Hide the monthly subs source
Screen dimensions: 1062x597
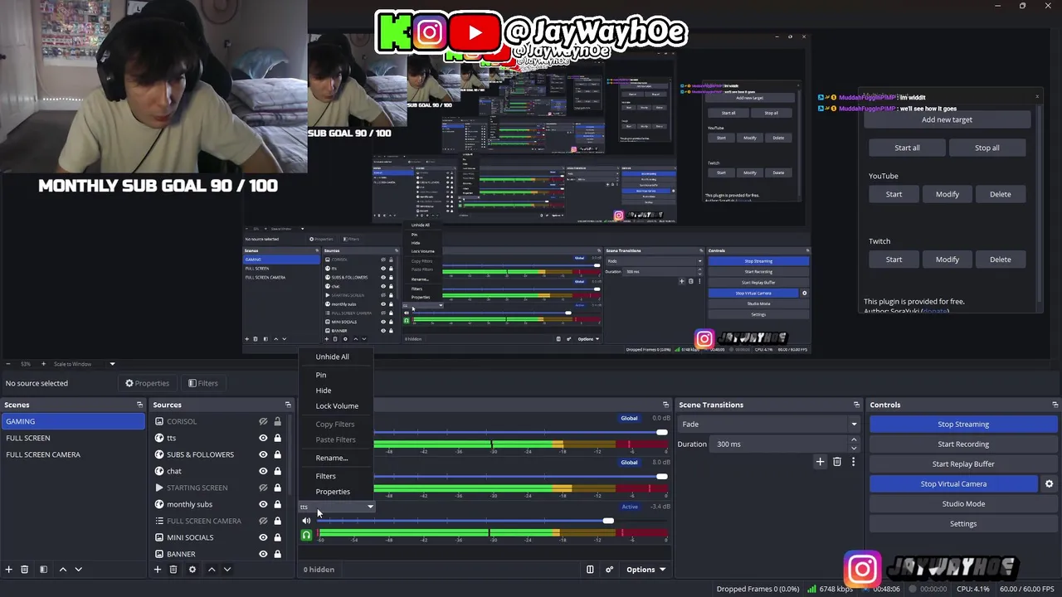pos(263,504)
